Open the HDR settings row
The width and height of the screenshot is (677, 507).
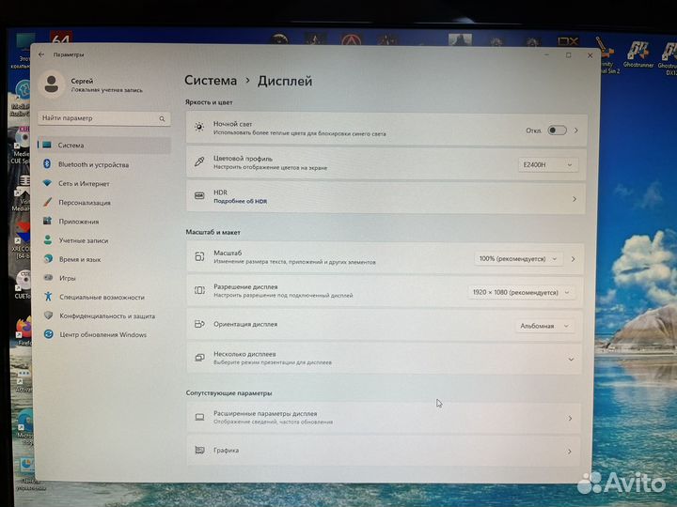386,198
